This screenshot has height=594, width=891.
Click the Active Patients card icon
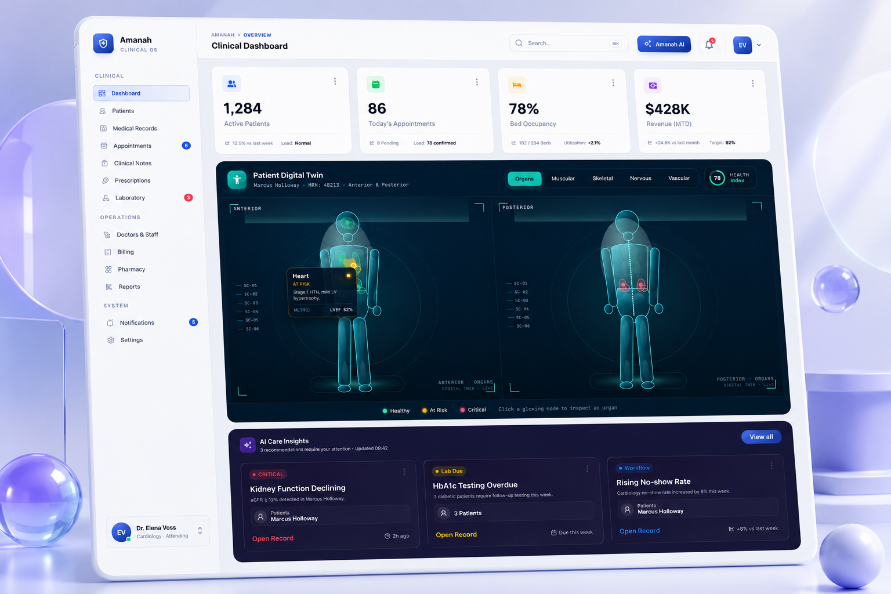[231, 84]
